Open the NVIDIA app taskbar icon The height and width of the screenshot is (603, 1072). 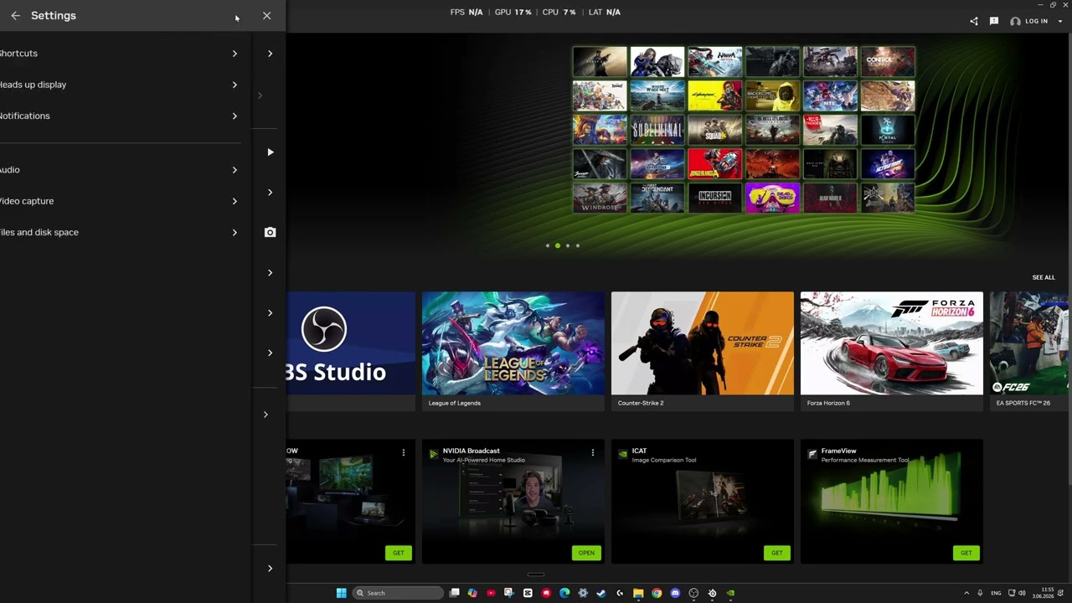(x=730, y=593)
